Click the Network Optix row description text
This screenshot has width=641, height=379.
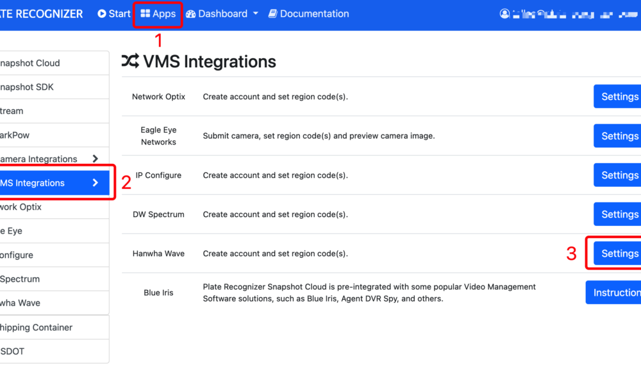[x=275, y=97]
